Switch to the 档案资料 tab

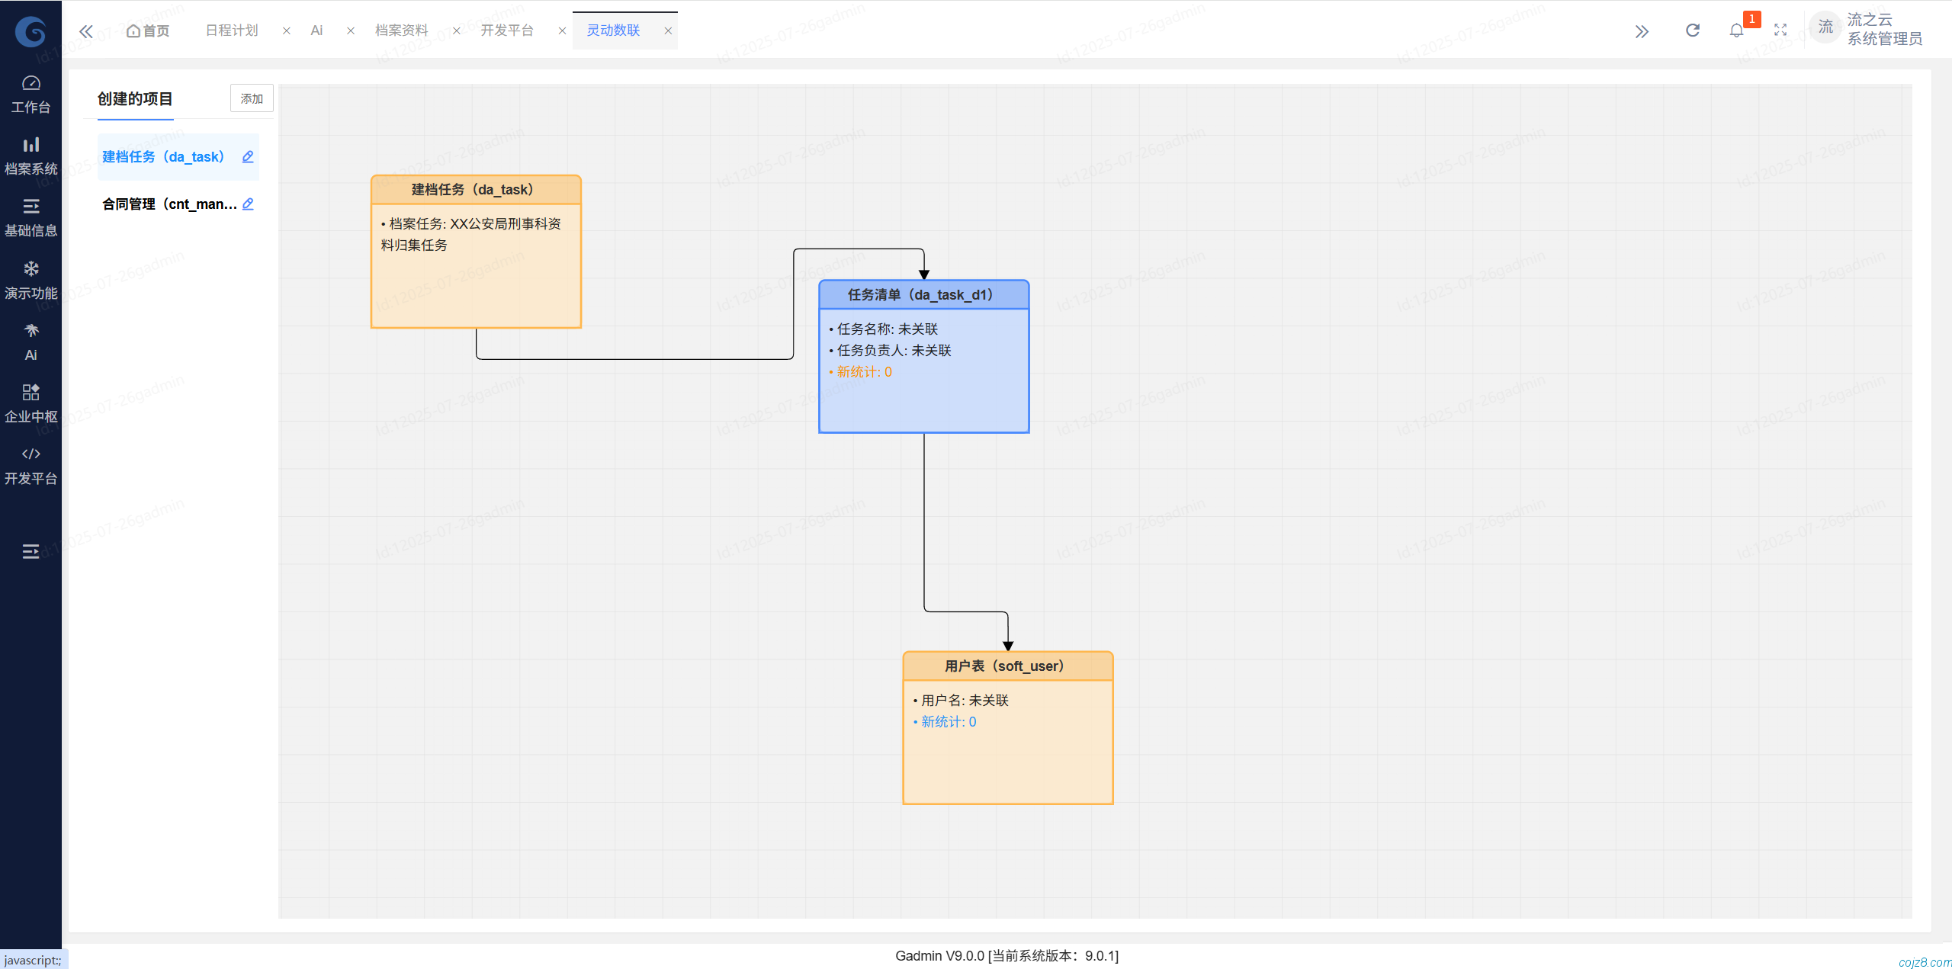point(401,30)
